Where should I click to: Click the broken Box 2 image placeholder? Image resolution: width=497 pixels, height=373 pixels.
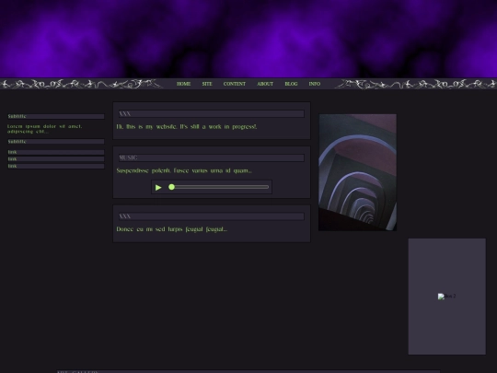pyautogui.click(x=446, y=297)
